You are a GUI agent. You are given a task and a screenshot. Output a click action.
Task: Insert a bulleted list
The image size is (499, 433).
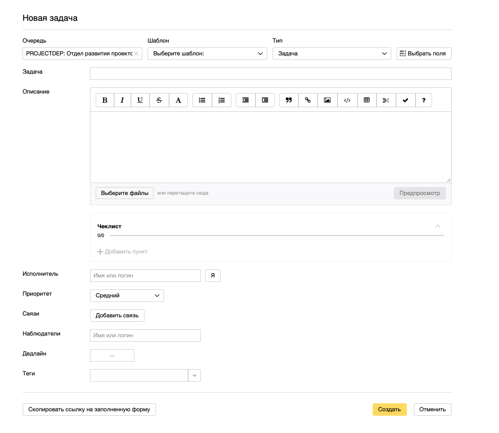pyautogui.click(x=202, y=100)
